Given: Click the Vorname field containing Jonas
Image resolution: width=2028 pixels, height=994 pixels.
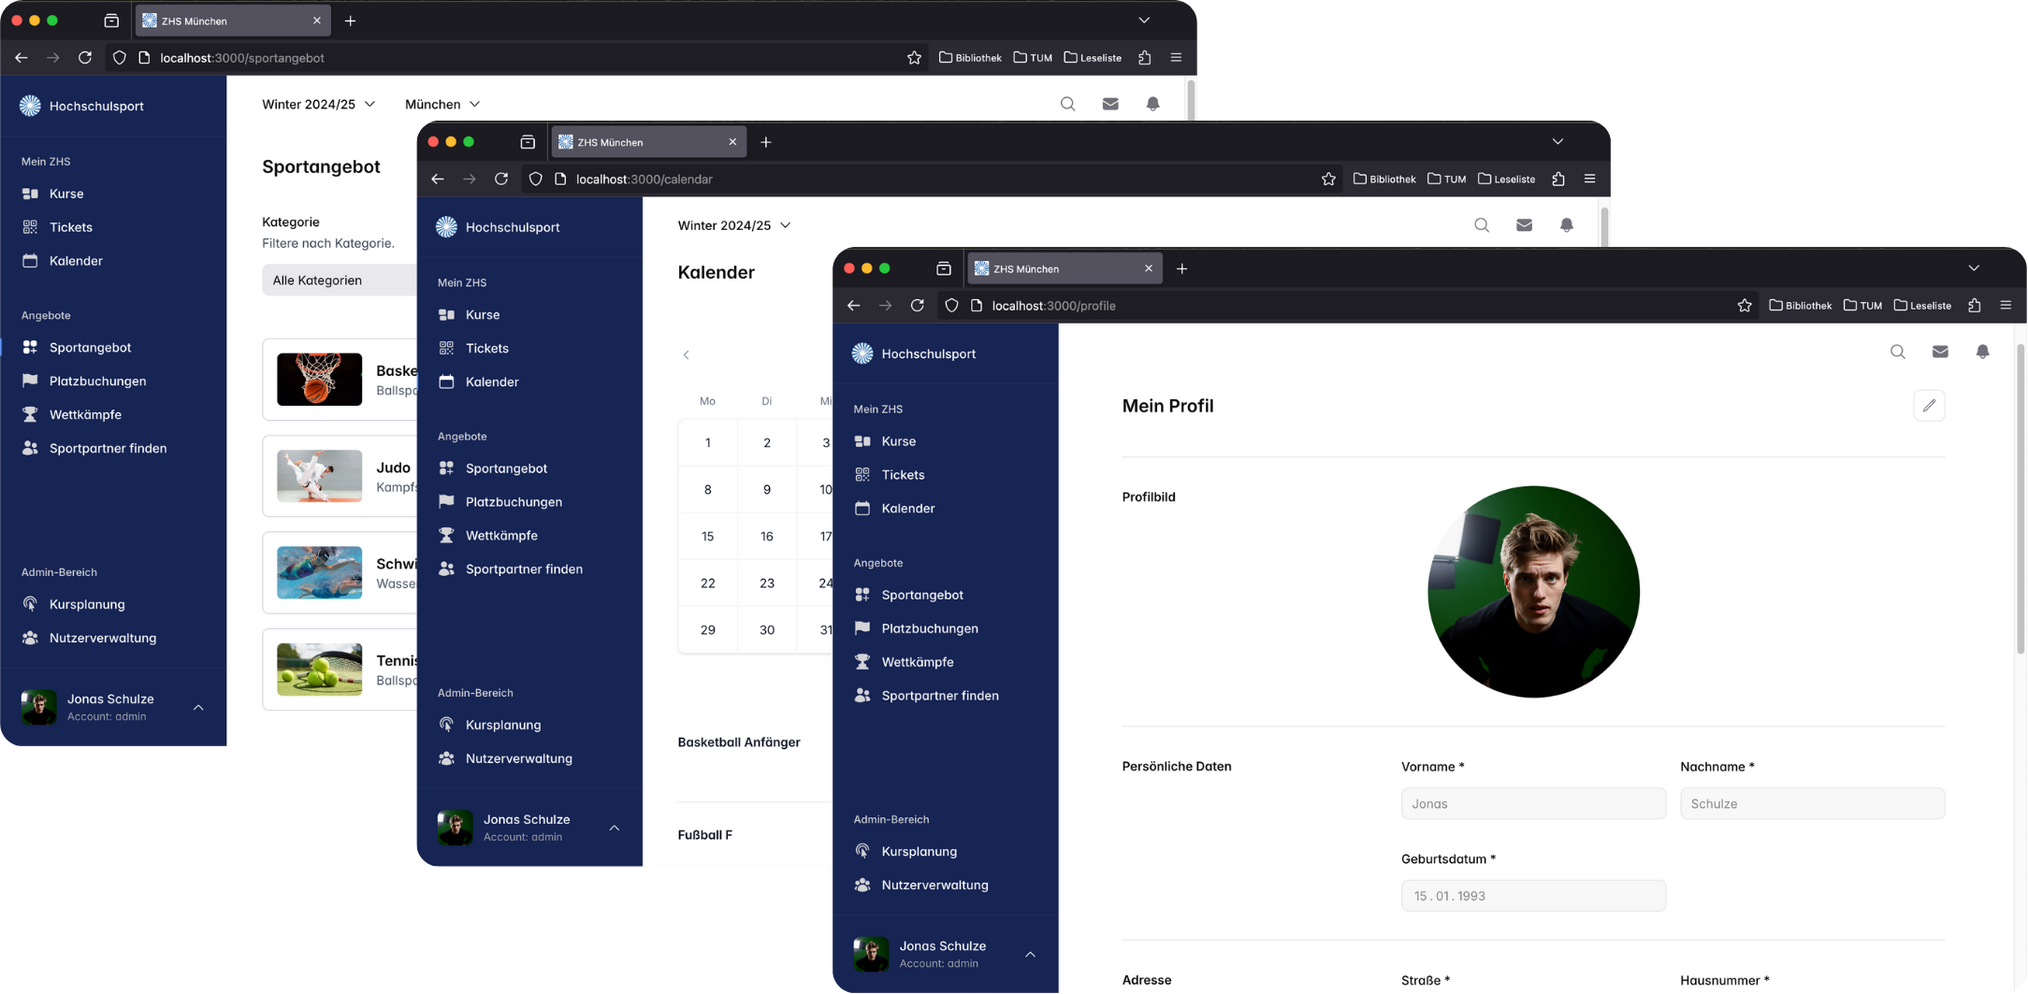Looking at the screenshot, I should (1533, 803).
